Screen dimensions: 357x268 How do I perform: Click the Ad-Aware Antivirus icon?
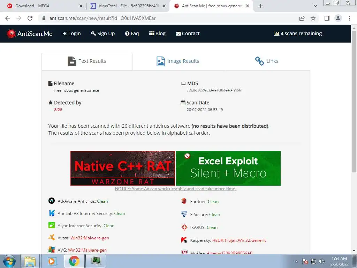(x=52, y=201)
